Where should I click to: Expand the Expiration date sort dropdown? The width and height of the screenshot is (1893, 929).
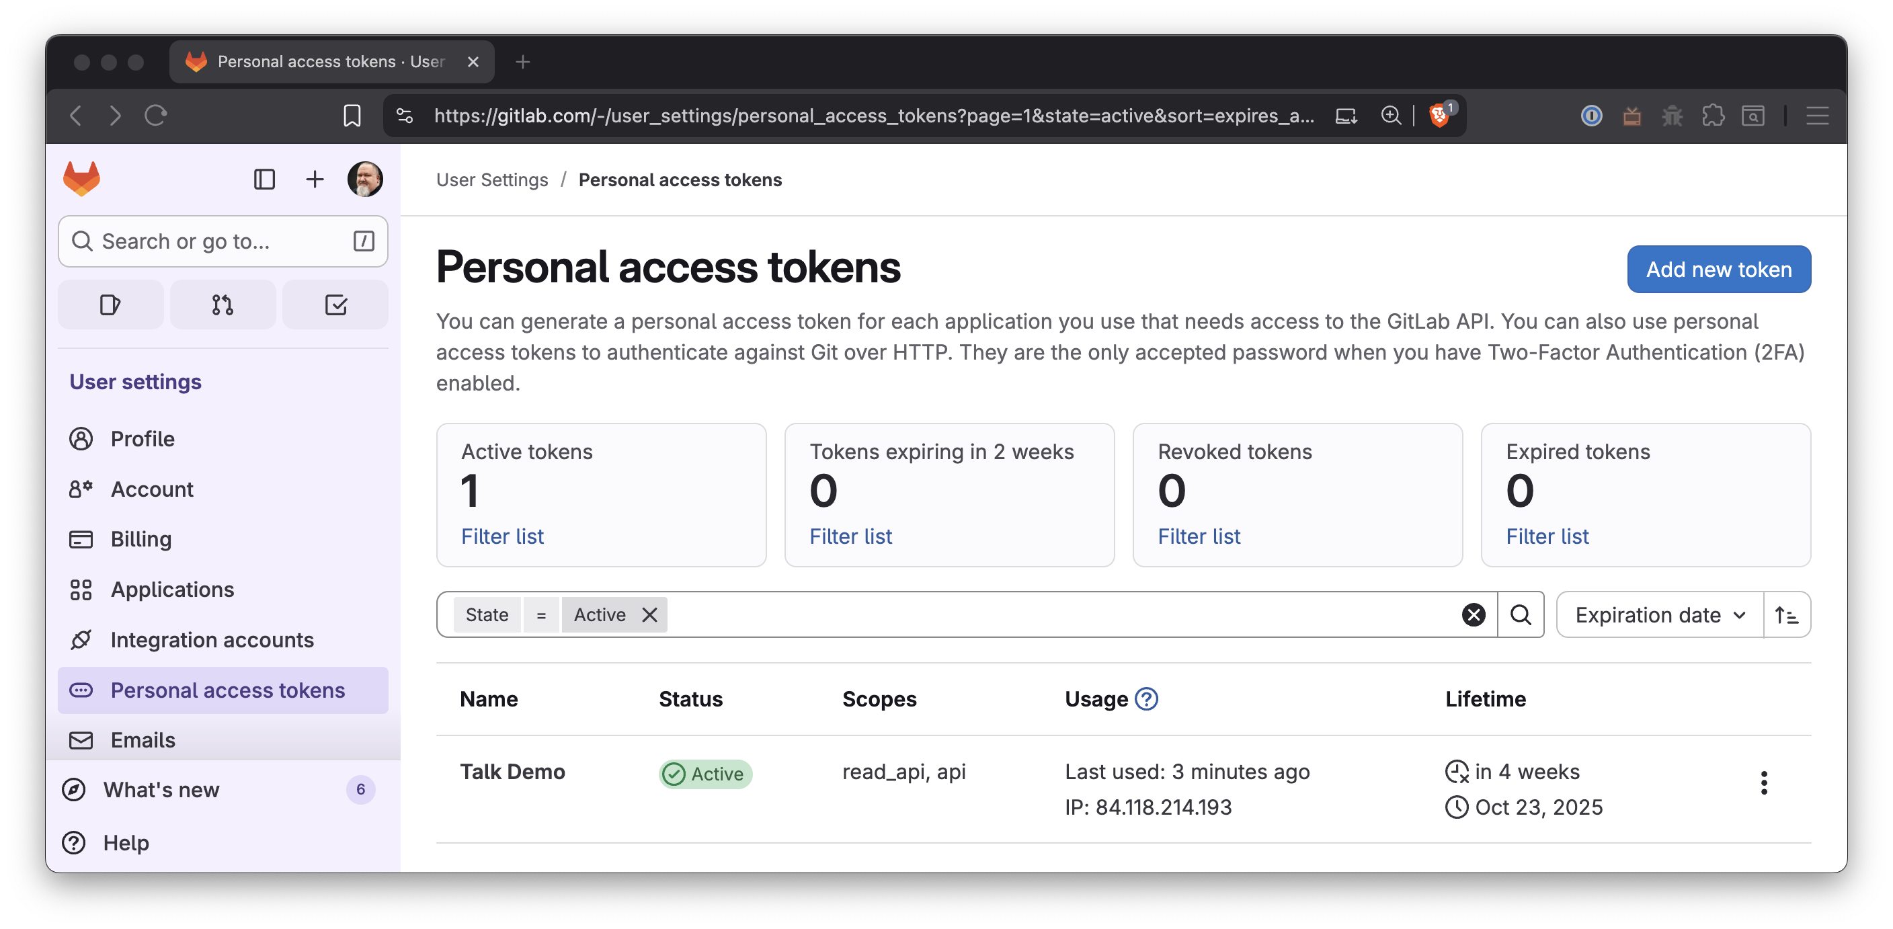pyautogui.click(x=1659, y=614)
